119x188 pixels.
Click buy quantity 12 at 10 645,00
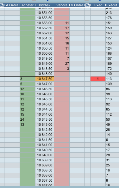(28, 104)
